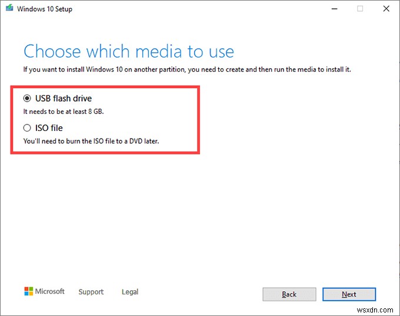Click the instruction text about another partition
Screen dimensions: 400x316
[x=187, y=69]
